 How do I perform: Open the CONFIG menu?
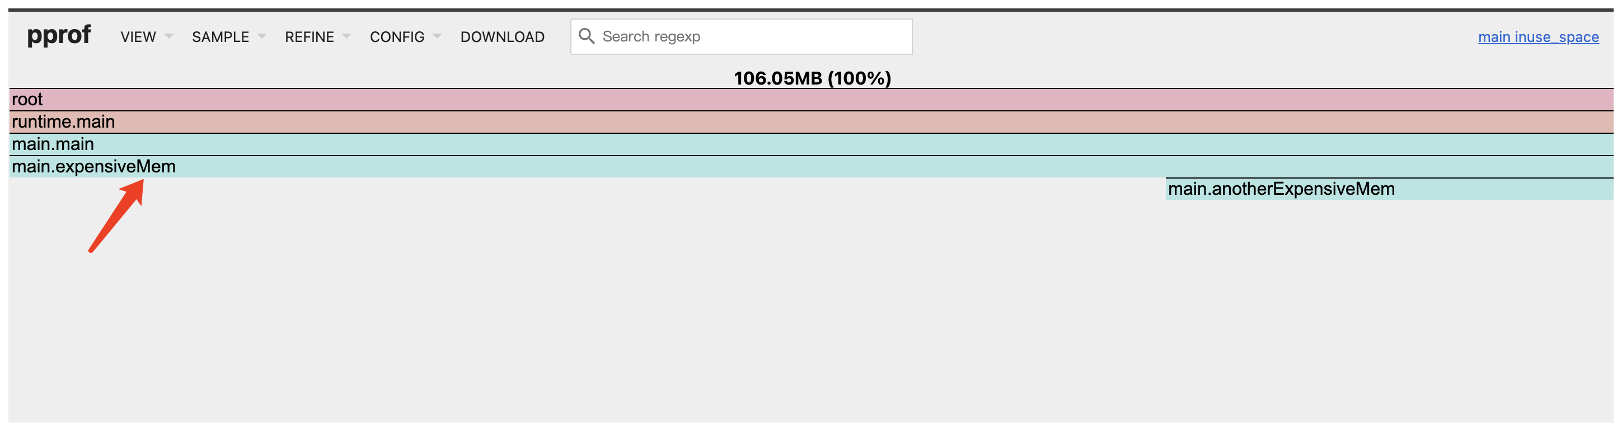pyautogui.click(x=397, y=37)
